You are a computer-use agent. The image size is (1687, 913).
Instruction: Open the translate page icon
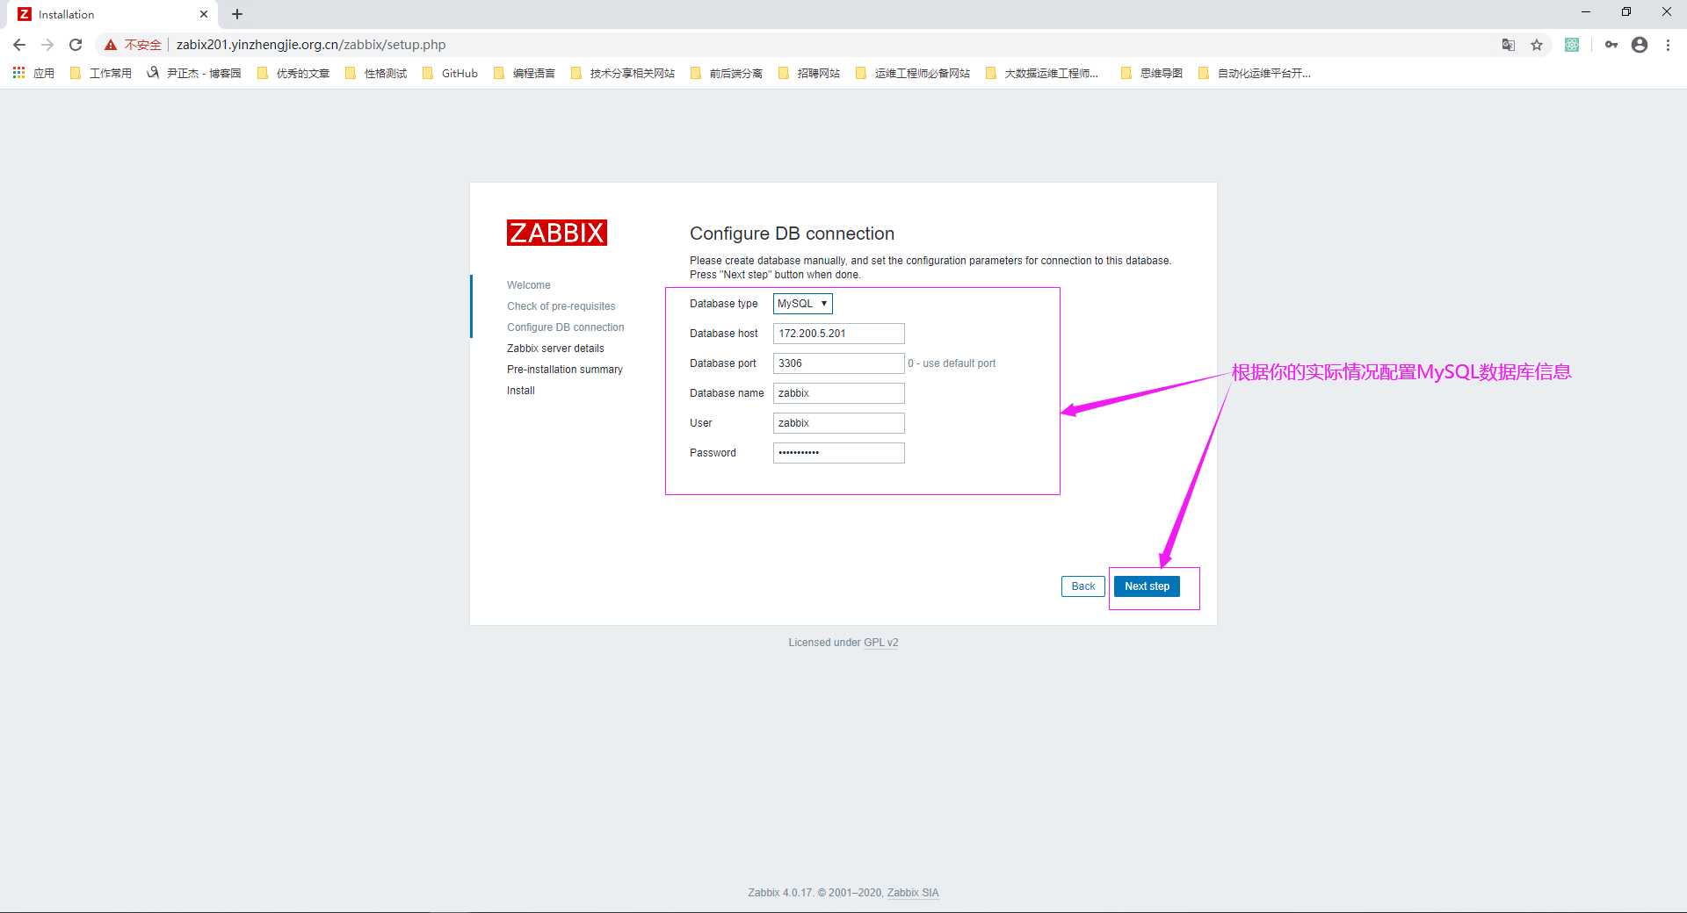coord(1509,45)
